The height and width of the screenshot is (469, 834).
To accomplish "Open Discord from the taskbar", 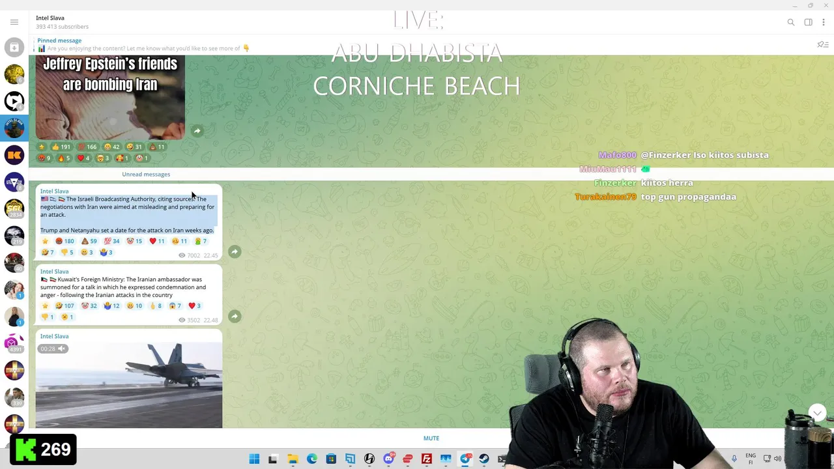I will tap(389, 459).
